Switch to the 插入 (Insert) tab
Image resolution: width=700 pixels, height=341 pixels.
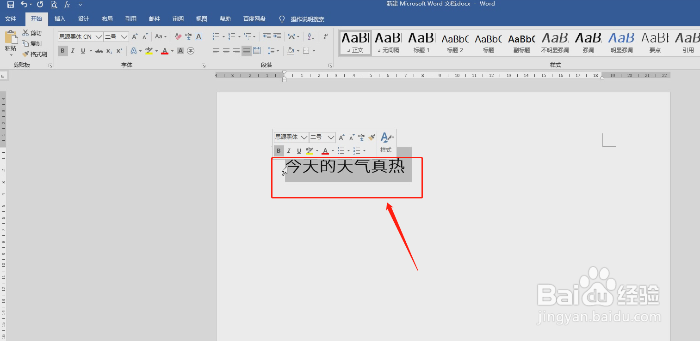pos(60,19)
